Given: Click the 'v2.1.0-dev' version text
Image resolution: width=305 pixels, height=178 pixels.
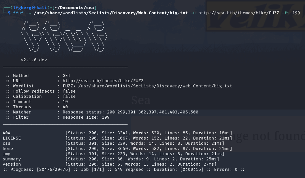Looking at the screenshot, I should (34, 60).
